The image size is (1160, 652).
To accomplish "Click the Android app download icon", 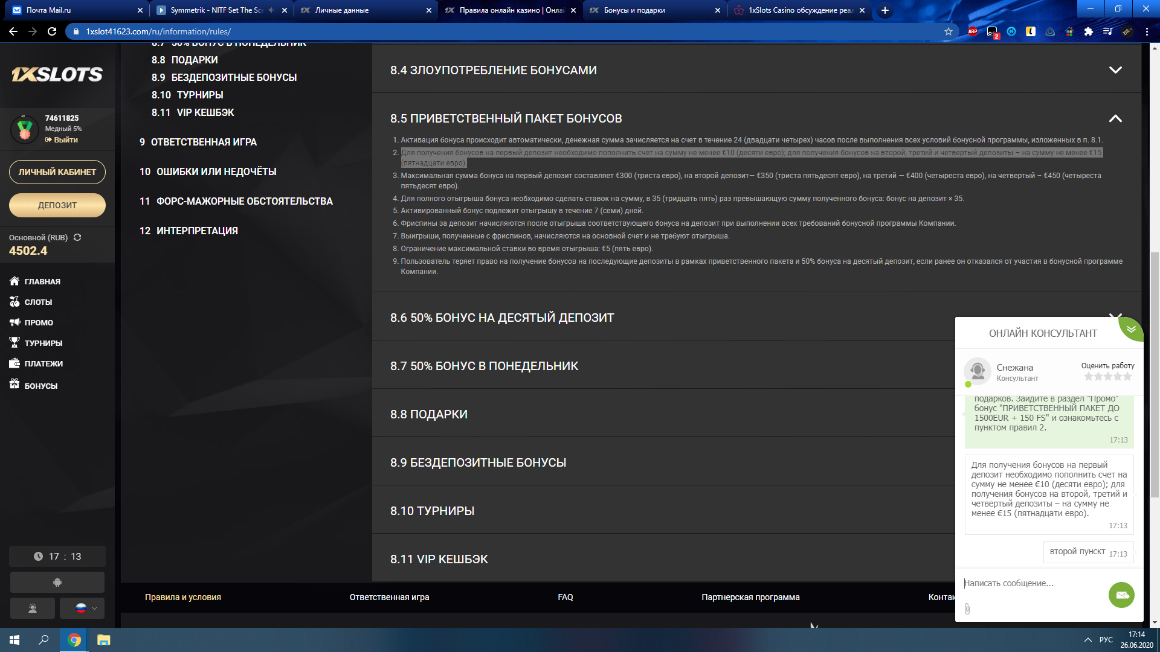I will pos(57,583).
